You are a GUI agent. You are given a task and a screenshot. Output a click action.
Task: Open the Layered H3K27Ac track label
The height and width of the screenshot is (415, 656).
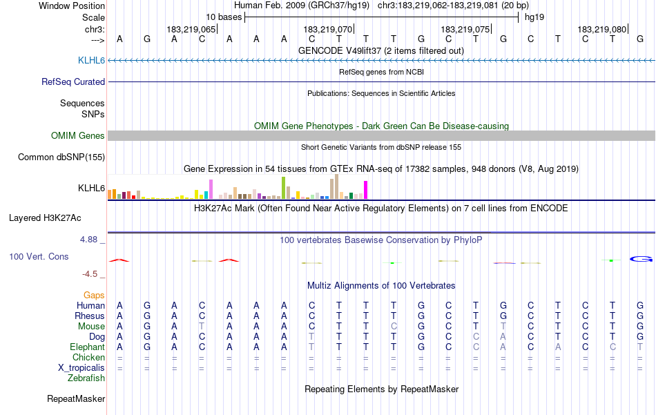click(x=45, y=218)
